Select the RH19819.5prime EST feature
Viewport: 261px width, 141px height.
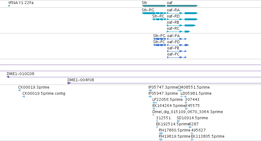(x=161, y=139)
